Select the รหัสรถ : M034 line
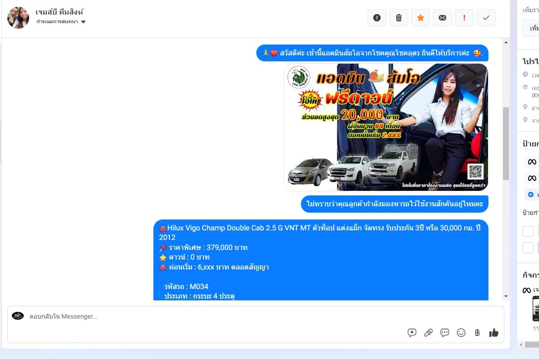 [186, 287]
